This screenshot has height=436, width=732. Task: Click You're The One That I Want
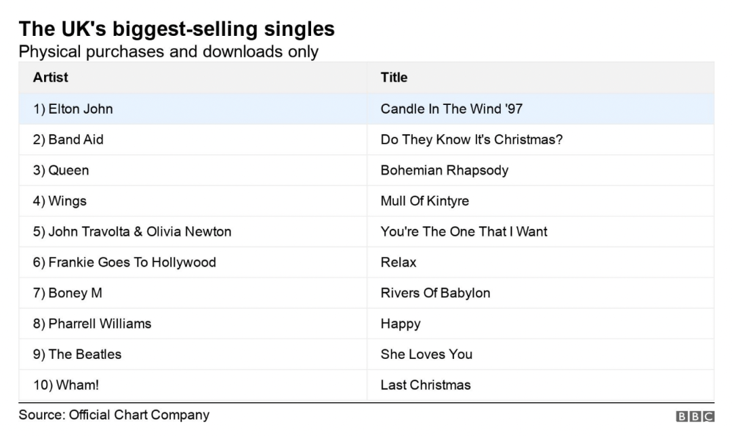tap(464, 232)
